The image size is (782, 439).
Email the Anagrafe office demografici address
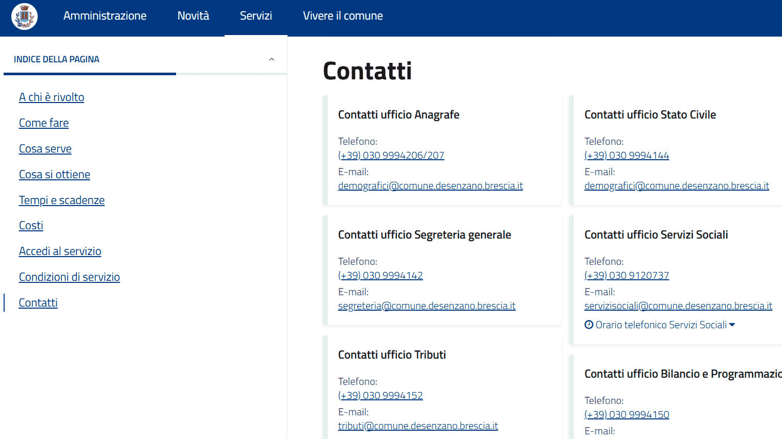click(x=430, y=186)
